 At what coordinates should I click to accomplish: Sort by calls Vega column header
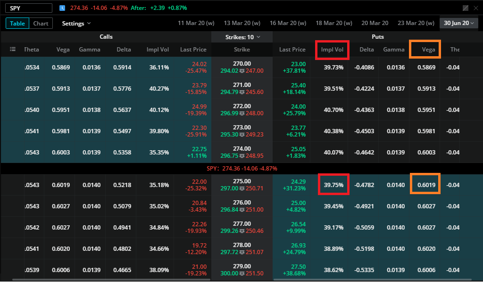(x=63, y=50)
